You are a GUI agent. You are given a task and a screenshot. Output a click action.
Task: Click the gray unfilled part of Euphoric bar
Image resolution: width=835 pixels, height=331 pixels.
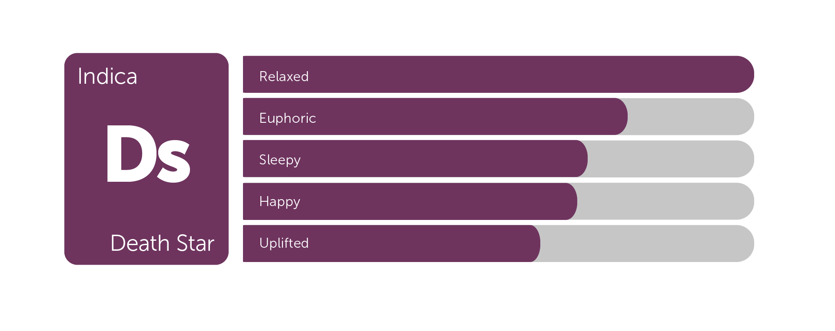(690, 117)
